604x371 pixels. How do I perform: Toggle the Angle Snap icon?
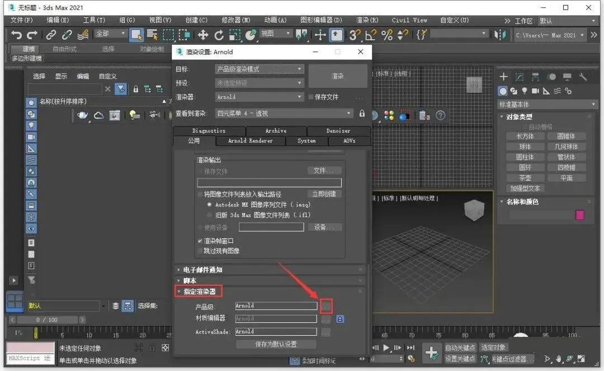coord(371,35)
